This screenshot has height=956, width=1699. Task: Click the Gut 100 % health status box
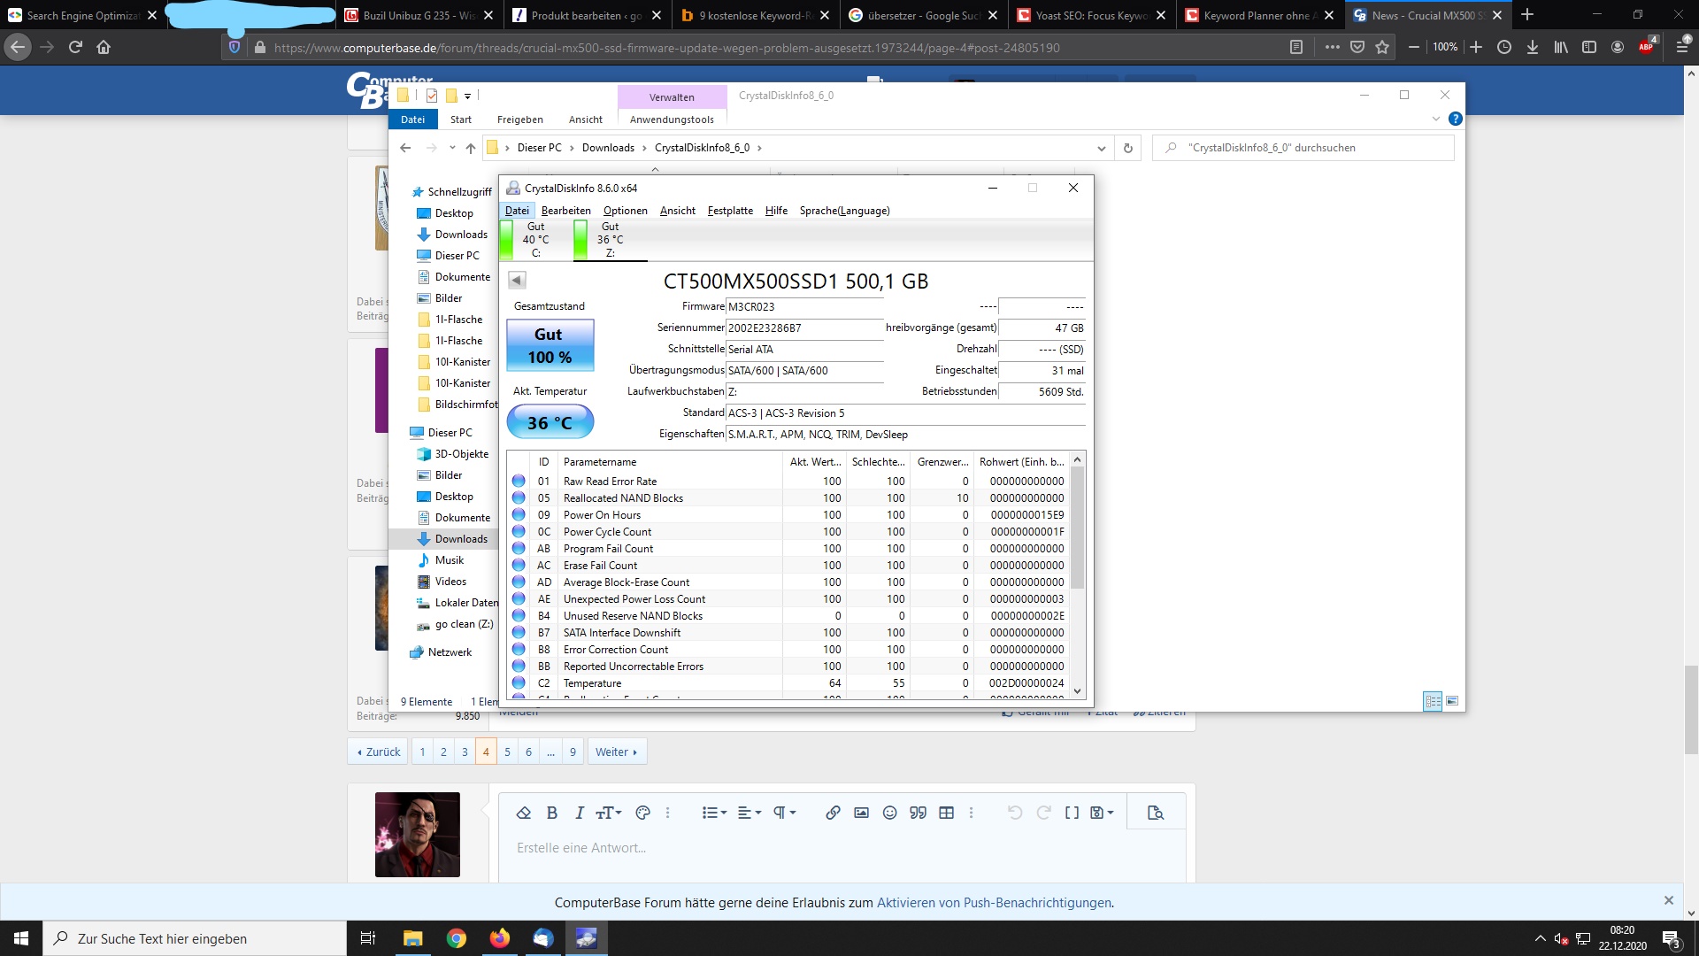550,345
